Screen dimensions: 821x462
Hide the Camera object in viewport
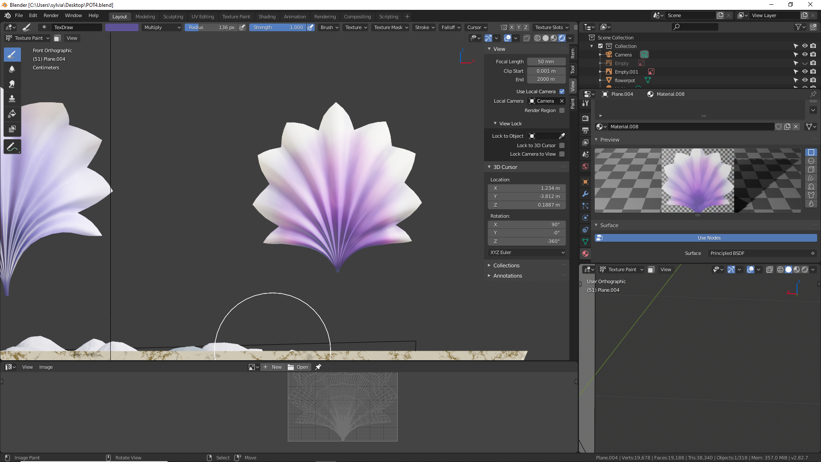[805, 54]
